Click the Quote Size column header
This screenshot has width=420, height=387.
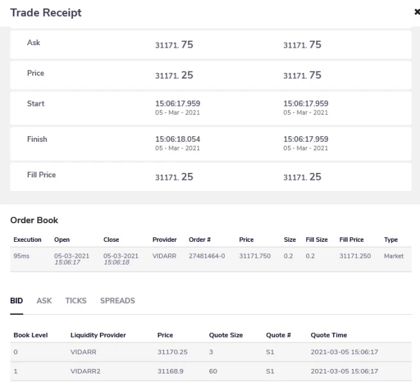click(x=226, y=335)
